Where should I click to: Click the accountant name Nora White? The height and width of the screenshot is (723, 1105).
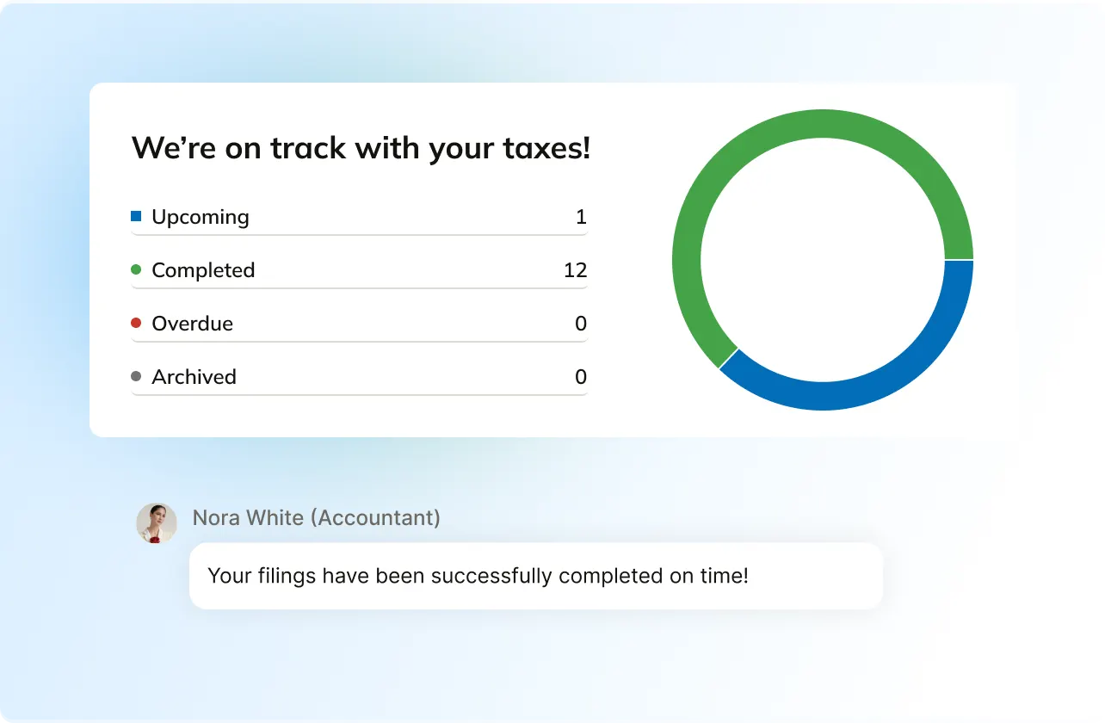click(x=248, y=517)
